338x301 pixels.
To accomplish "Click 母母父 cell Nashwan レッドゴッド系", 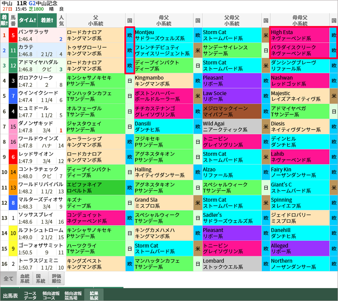I will pyautogui.click(x=300, y=81).
